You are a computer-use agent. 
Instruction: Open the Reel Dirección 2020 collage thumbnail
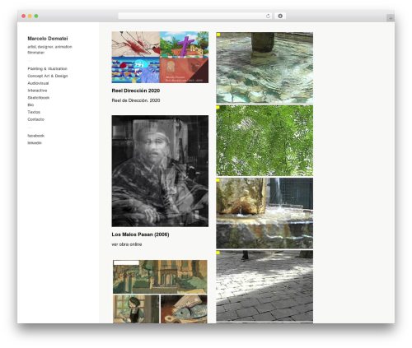160,57
